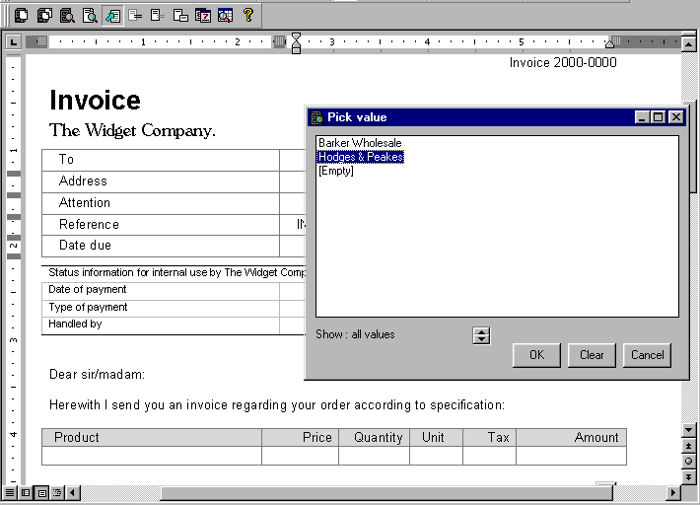Close the Pick value dialog
This screenshot has width=700, height=505.
point(676,117)
